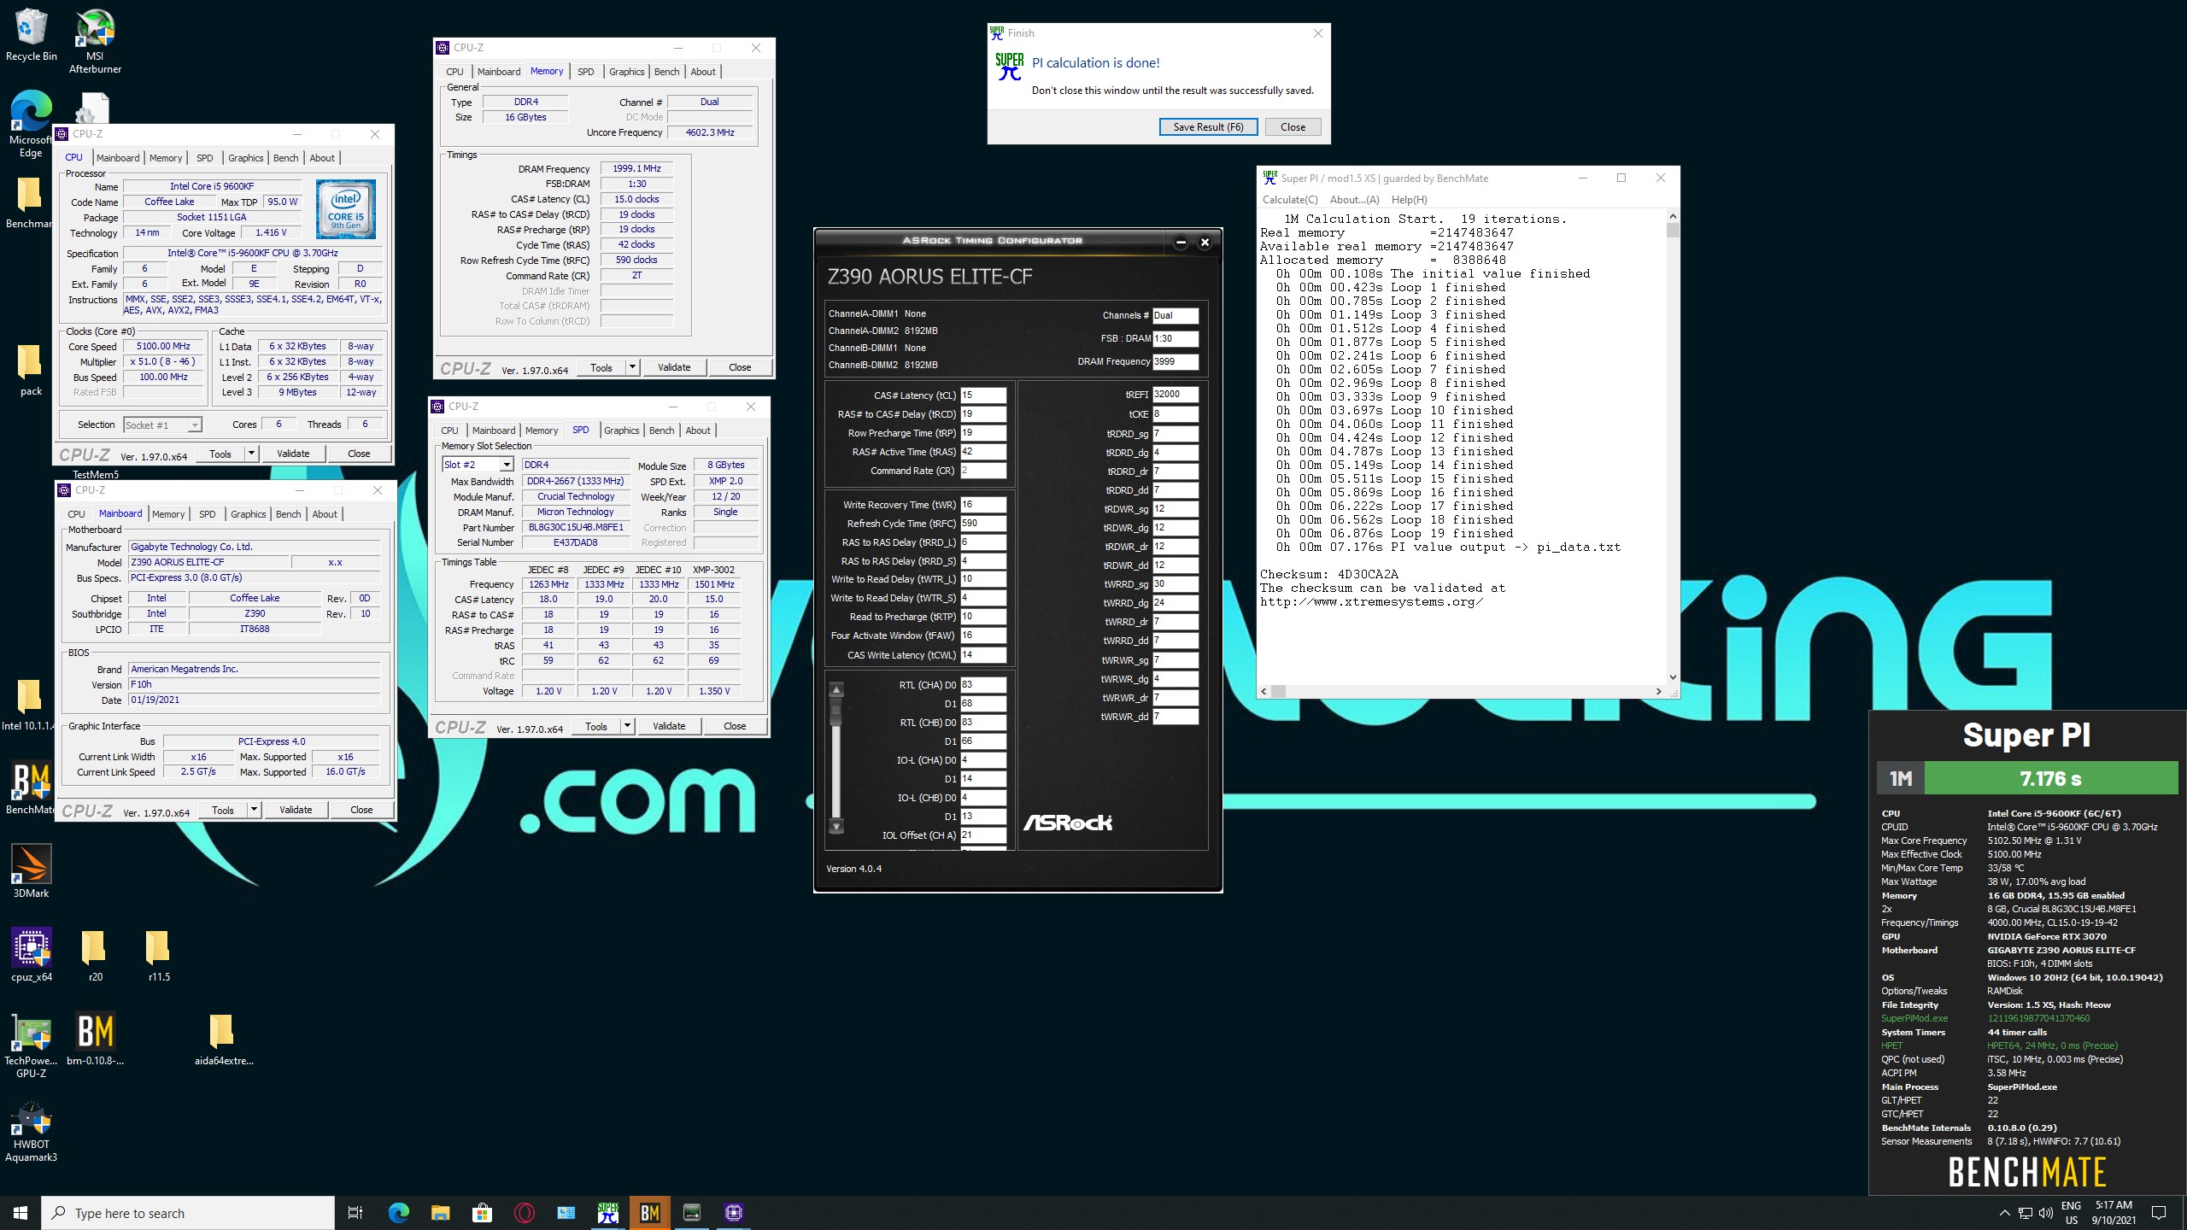This screenshot has width=2187, height=1230.
Task: Click the ENG US language indicator
Action: (2071, 1213)
